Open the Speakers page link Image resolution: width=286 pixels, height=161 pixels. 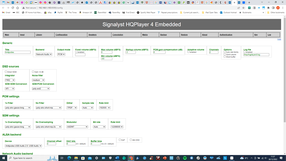tap(92, 35)
